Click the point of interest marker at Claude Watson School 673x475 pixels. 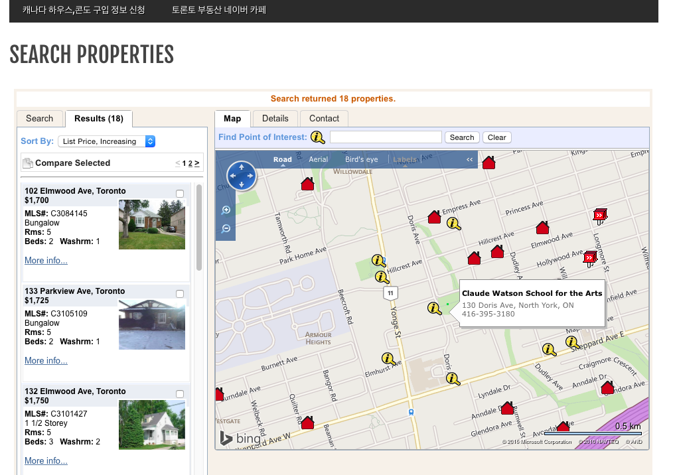[434, 308]
